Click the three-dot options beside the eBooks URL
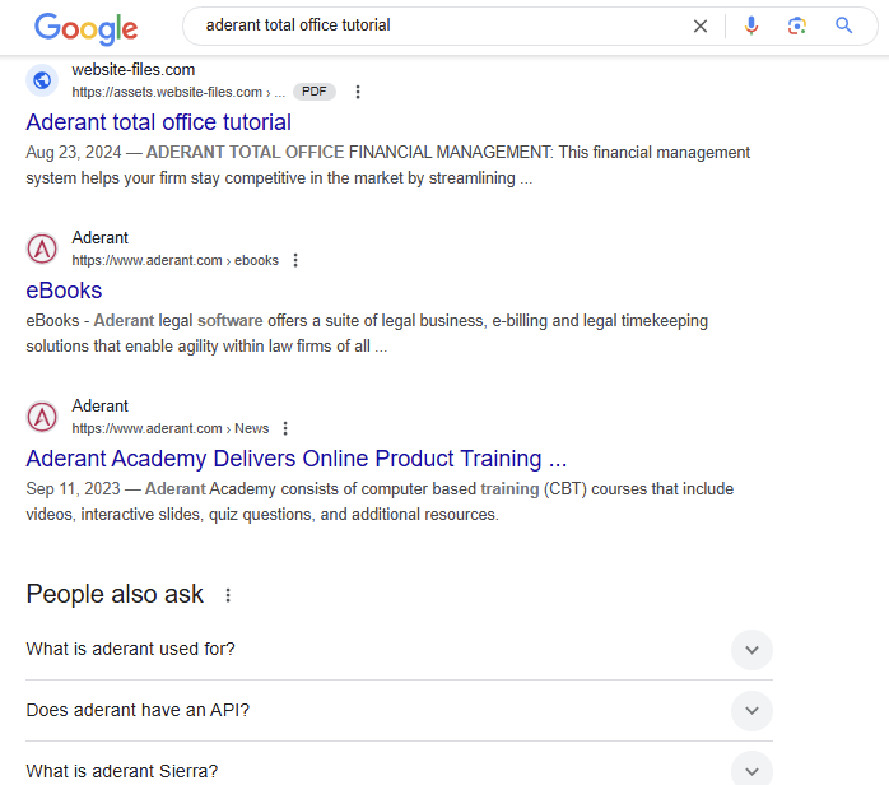This screenshot has width=889, height=785. (295, 260)
